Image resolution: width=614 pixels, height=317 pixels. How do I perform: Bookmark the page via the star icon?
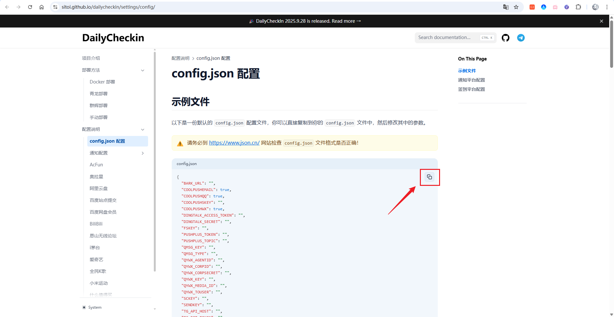(516, 7)
